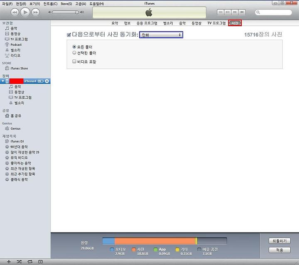Open iTunes Store in sidebar
The image size is (299, 265).
(19, 68)
